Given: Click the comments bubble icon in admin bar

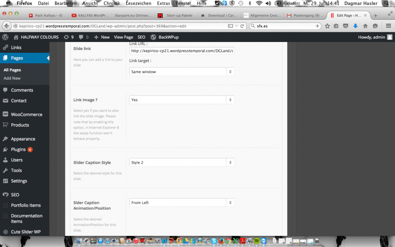Looking at the screenshot, I should 81,37.
